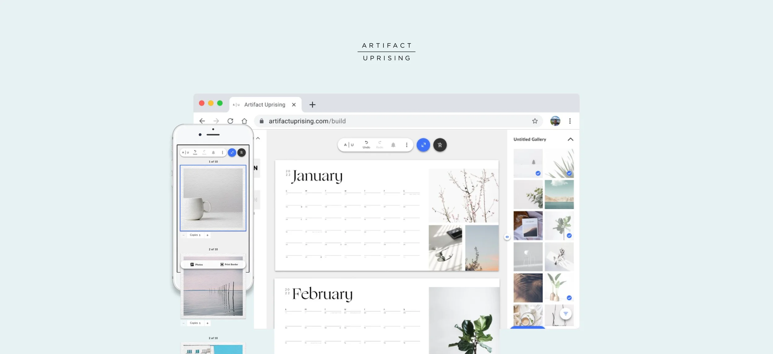
Task: Select the Artifact Uprising browser tab
Action: pos(265,105)
